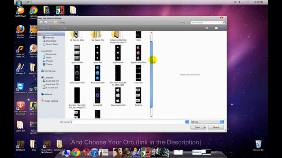
Task: Select the 6801 bitmap file
Action: (138, 35)
